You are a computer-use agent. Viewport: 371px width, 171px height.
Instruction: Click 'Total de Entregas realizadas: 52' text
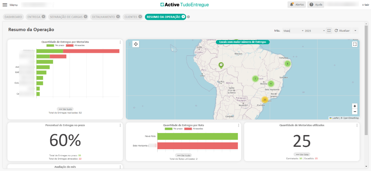(x=65, y=113)
